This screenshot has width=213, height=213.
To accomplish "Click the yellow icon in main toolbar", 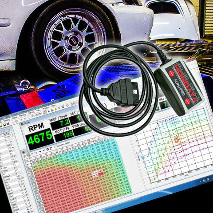I will (x=56, y=109).
